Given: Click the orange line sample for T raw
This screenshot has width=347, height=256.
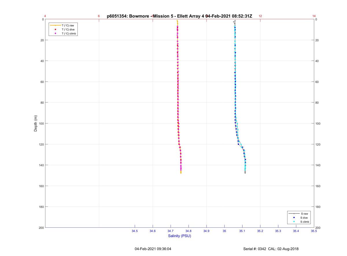Looking at the screenshot, I should coord(55,25).
